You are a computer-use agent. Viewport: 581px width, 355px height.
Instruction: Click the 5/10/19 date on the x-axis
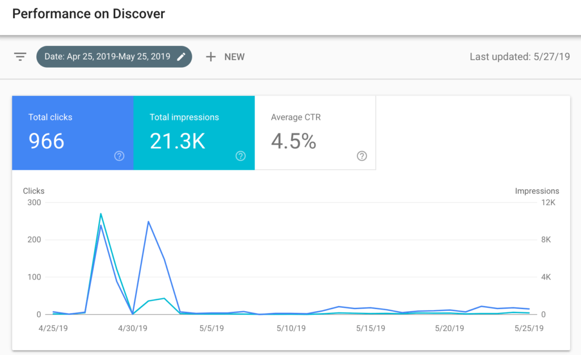[x=292, y=328]
